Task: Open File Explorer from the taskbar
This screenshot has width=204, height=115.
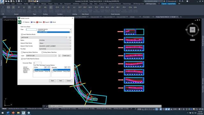Action: coord(18,113)
